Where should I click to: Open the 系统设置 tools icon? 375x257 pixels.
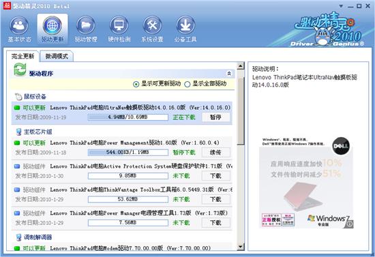152,25
